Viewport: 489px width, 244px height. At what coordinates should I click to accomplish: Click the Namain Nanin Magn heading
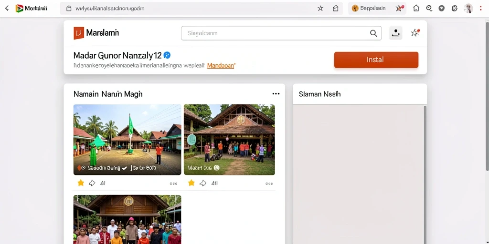click(108, 94)
